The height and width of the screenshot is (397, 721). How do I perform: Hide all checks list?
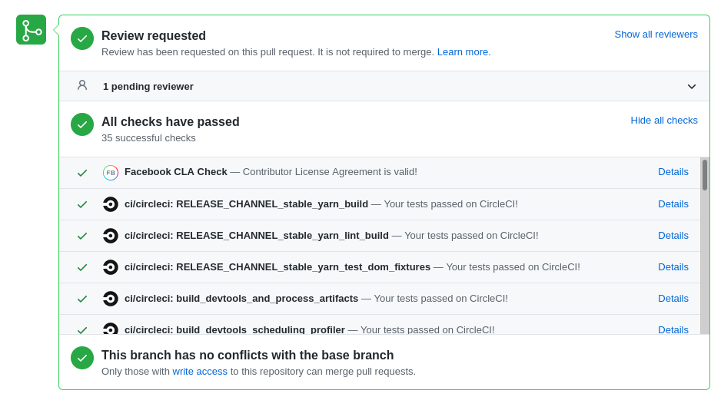point(664,121)
